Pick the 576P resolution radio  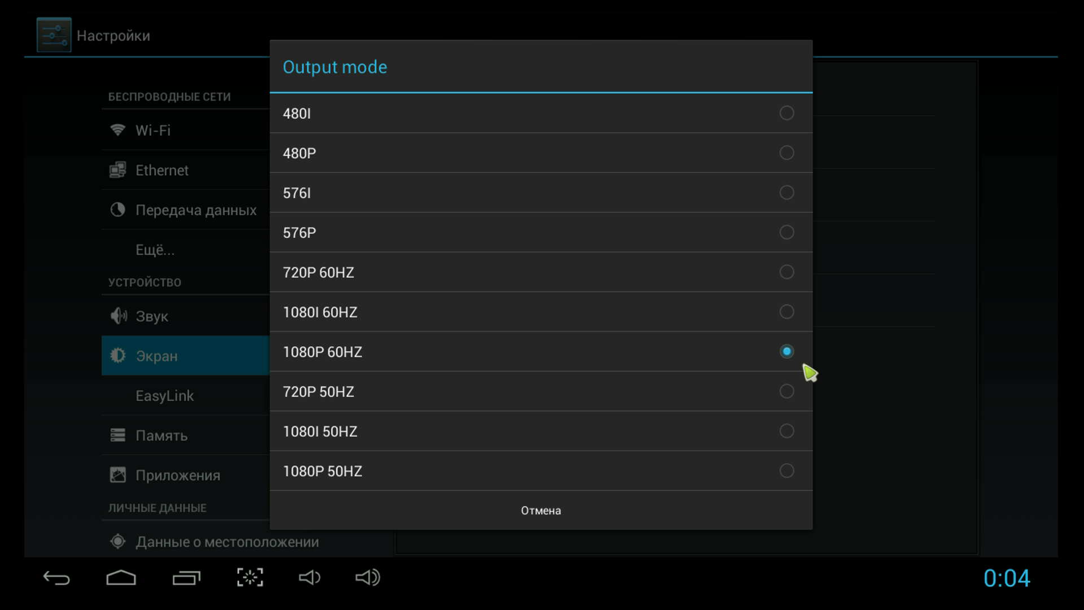click(x=786, y=232)
